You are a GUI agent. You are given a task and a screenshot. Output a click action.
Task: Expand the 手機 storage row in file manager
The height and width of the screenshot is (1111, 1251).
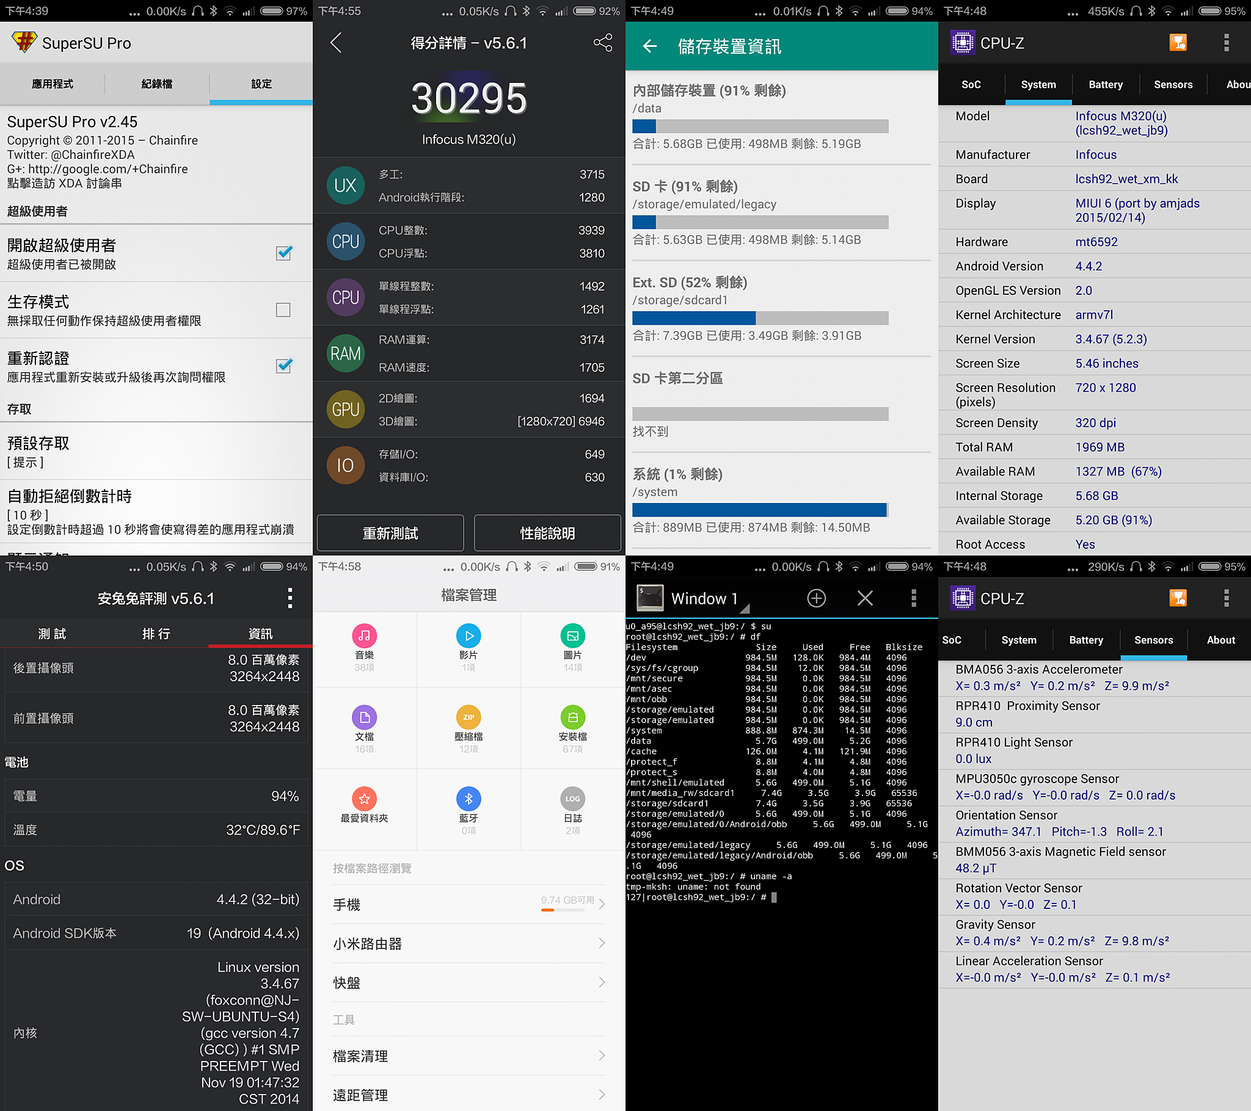[469, 904]
